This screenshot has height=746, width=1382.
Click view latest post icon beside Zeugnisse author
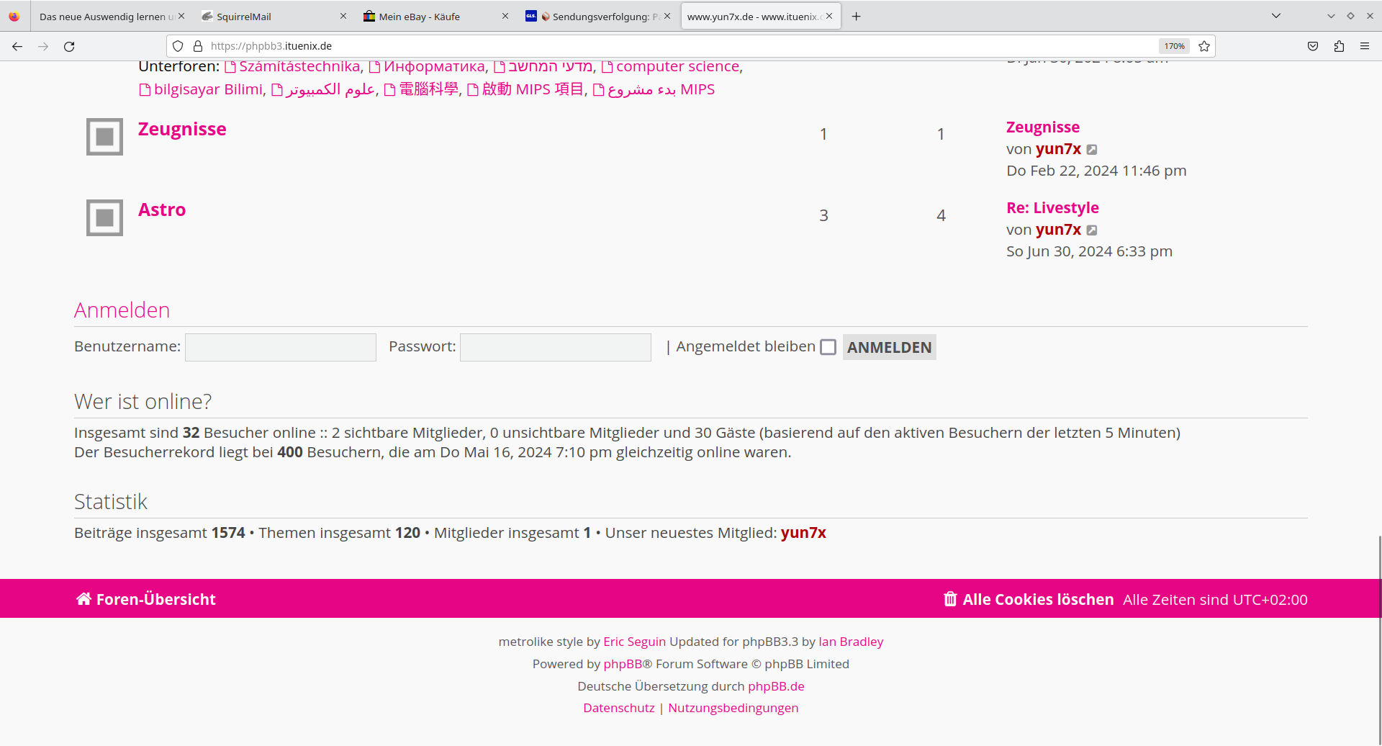(x=1092, y=150)
